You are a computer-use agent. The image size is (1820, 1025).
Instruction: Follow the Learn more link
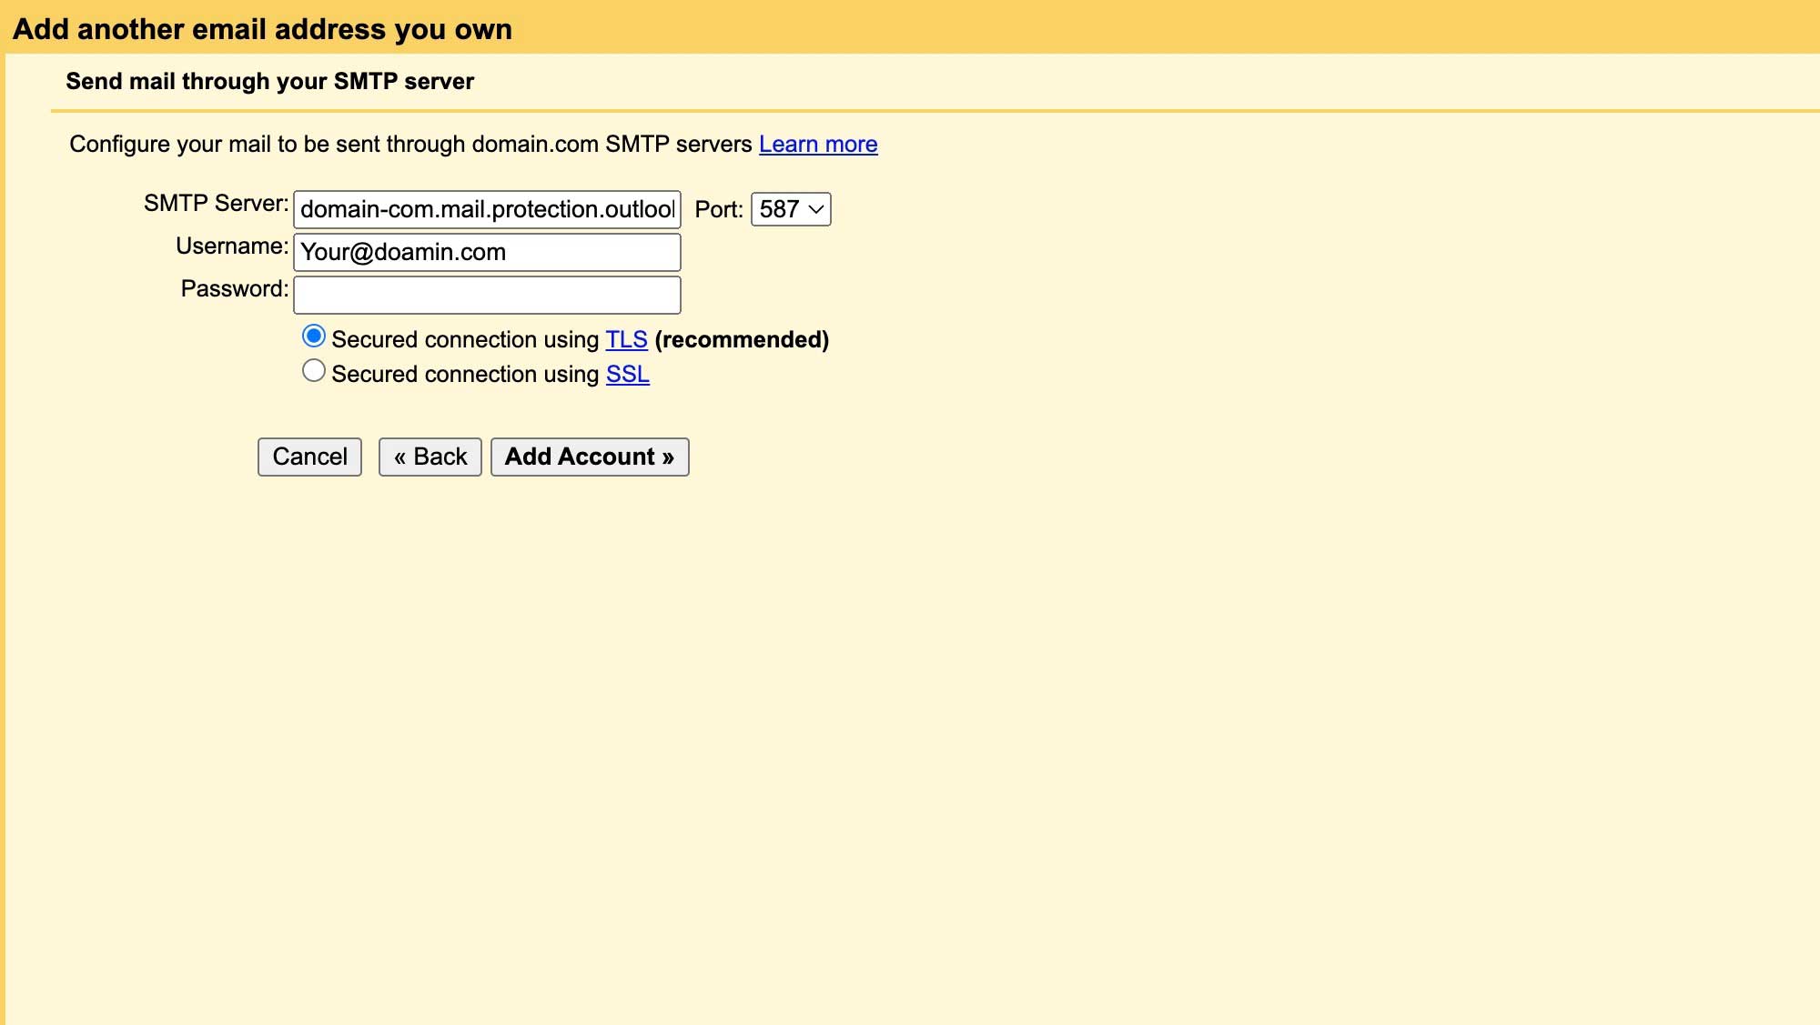point(817,144)
